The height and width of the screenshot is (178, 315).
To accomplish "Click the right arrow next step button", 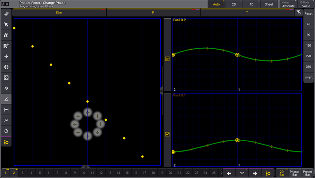I will point(255,173).
